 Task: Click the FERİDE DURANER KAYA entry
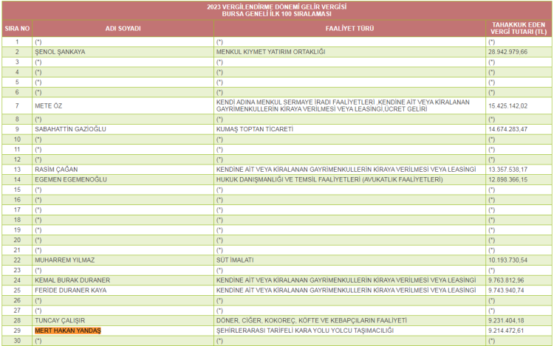tap(71, 291)
